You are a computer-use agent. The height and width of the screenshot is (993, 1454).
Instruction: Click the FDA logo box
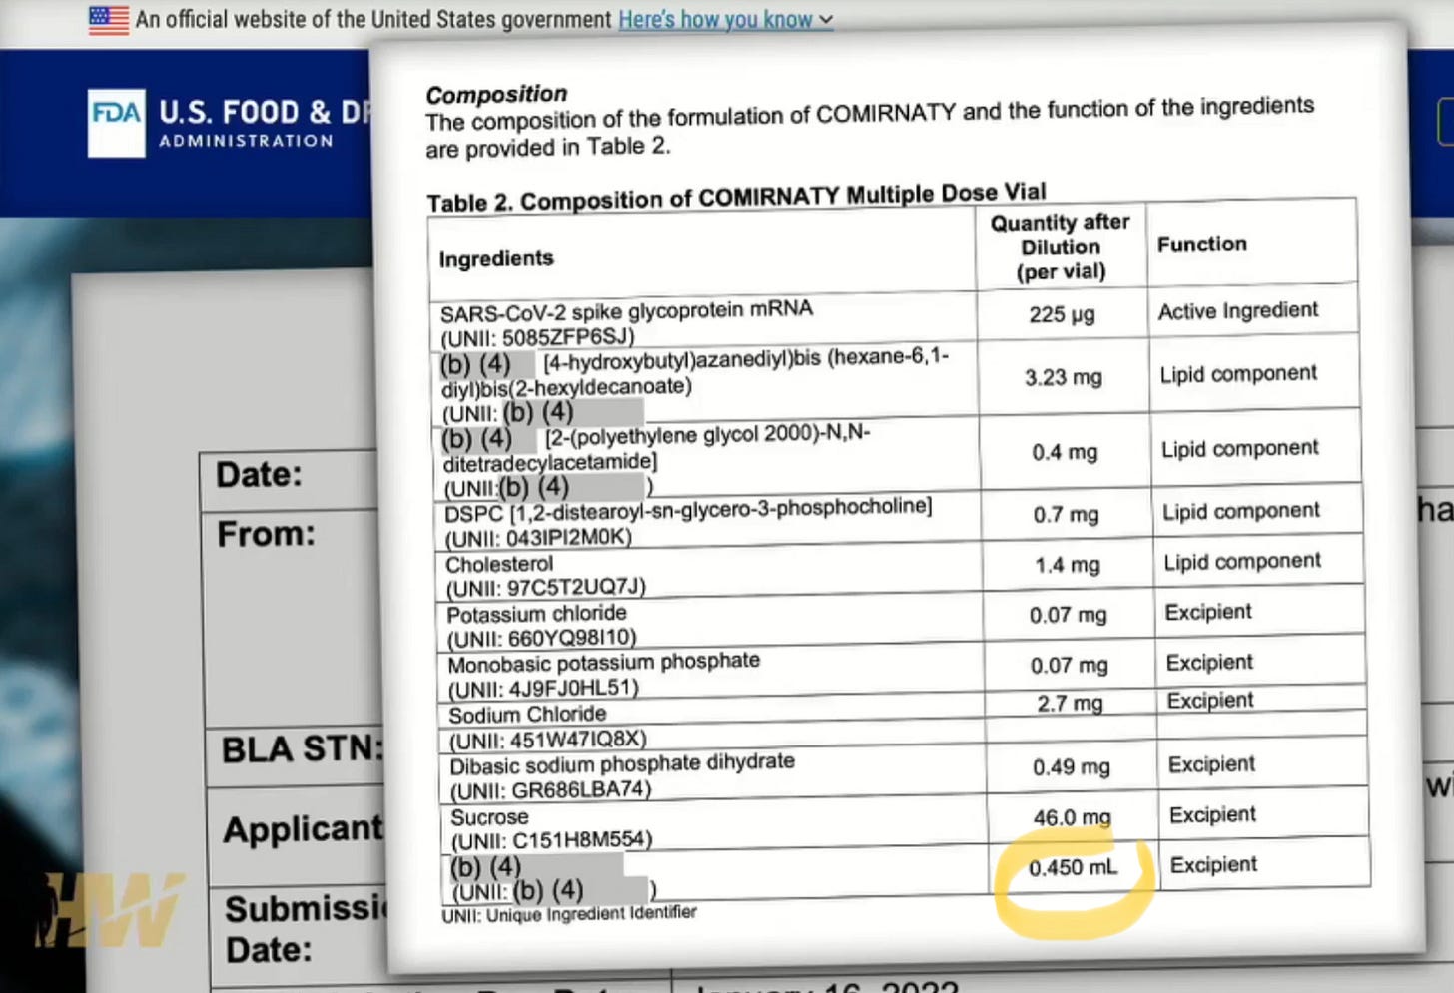pos(116,123)
